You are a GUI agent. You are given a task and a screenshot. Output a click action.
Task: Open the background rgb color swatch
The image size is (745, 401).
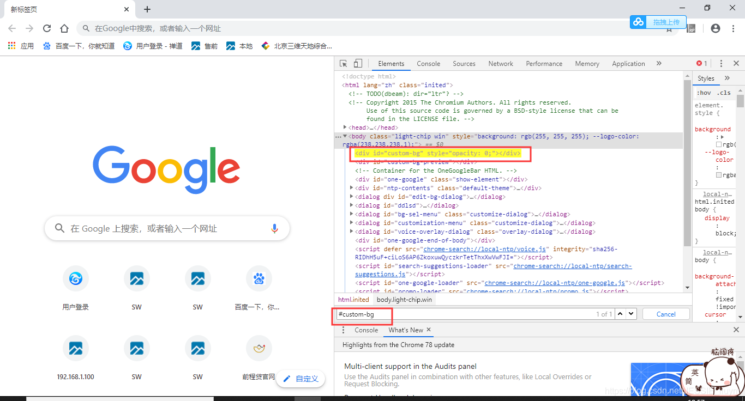[x=719, y=145]
